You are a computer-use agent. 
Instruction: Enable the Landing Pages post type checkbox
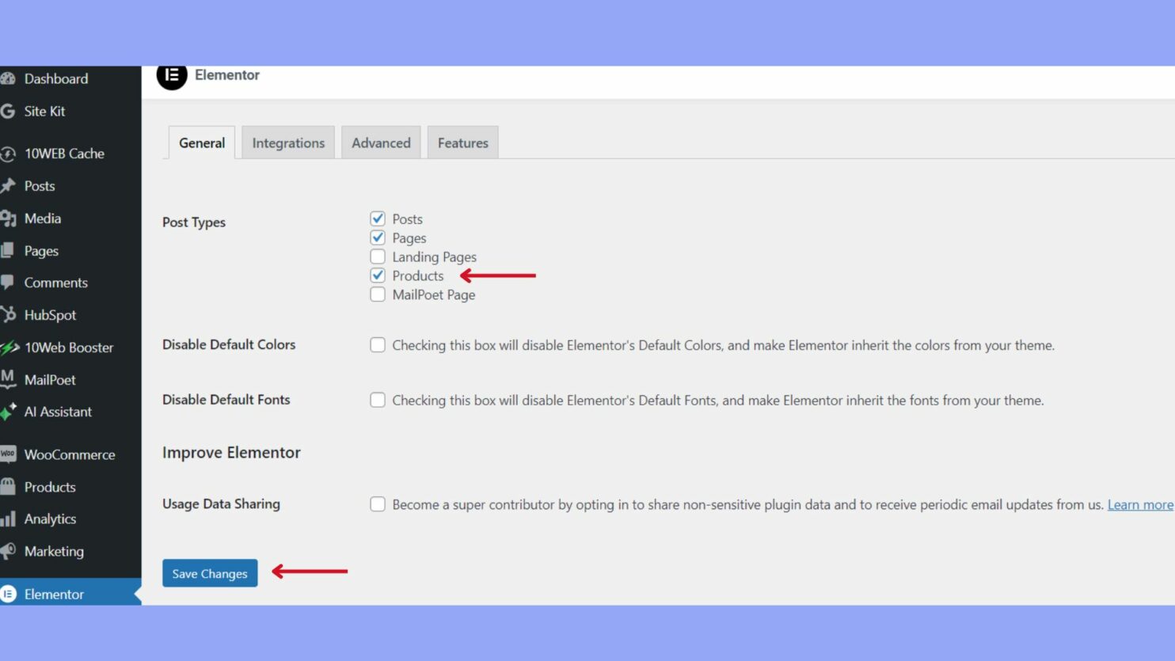378,256
